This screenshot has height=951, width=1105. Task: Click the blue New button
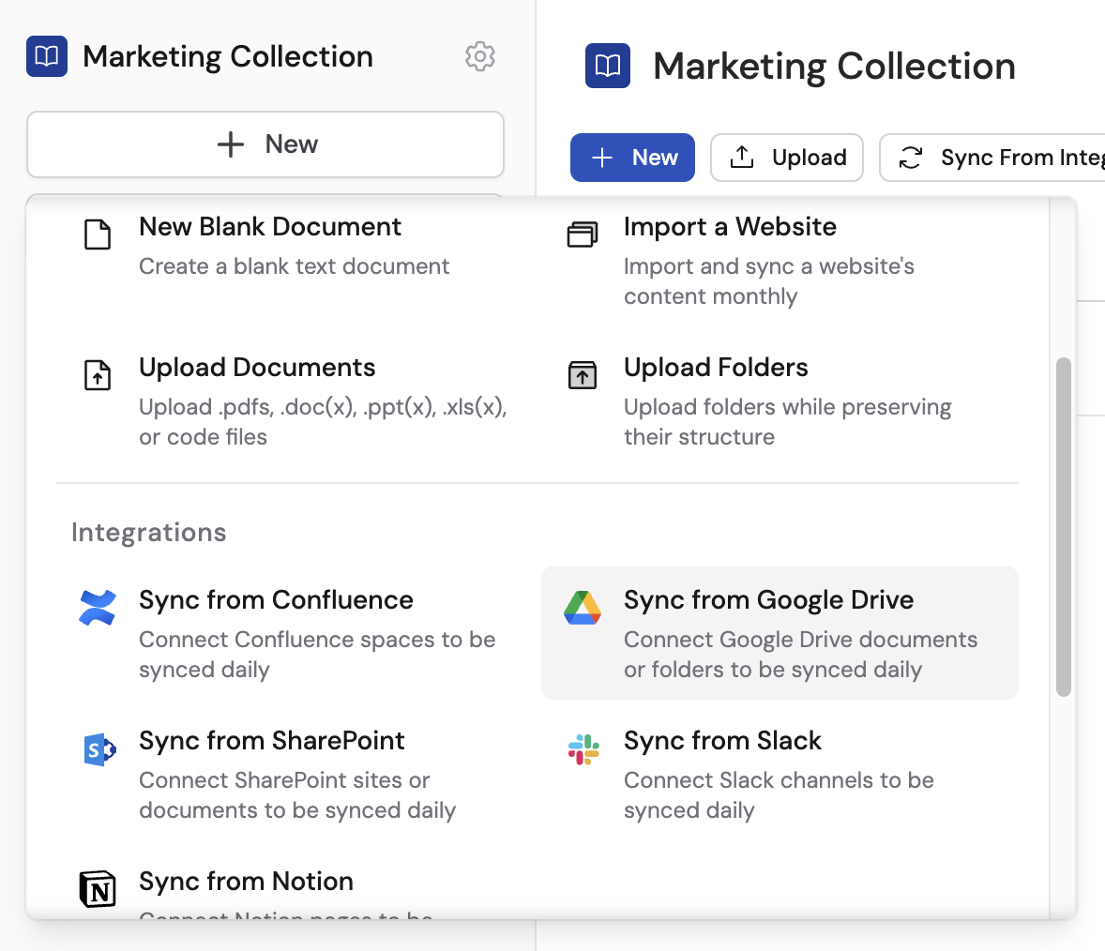[632, 158]
